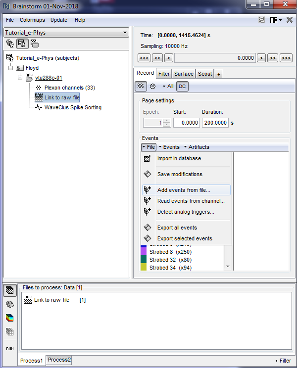
Task: Choose Add events from file
Action: (x=183, y=190)
